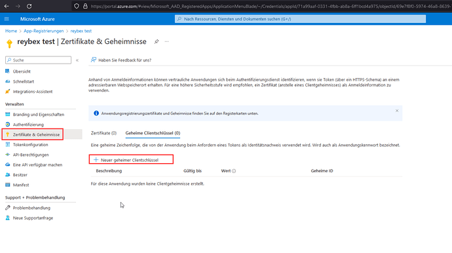452x253 pixels.
Task: Focus the Azure global search box
Action: 300,19
